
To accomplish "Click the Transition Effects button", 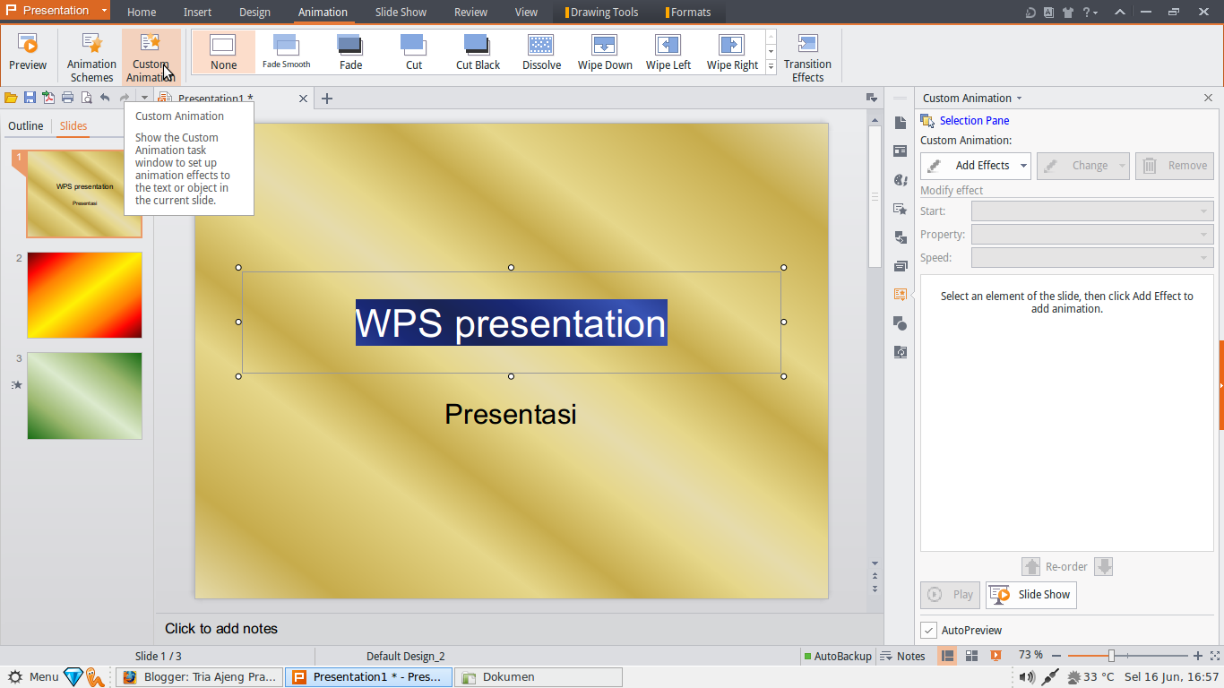I will click(807, 56).
